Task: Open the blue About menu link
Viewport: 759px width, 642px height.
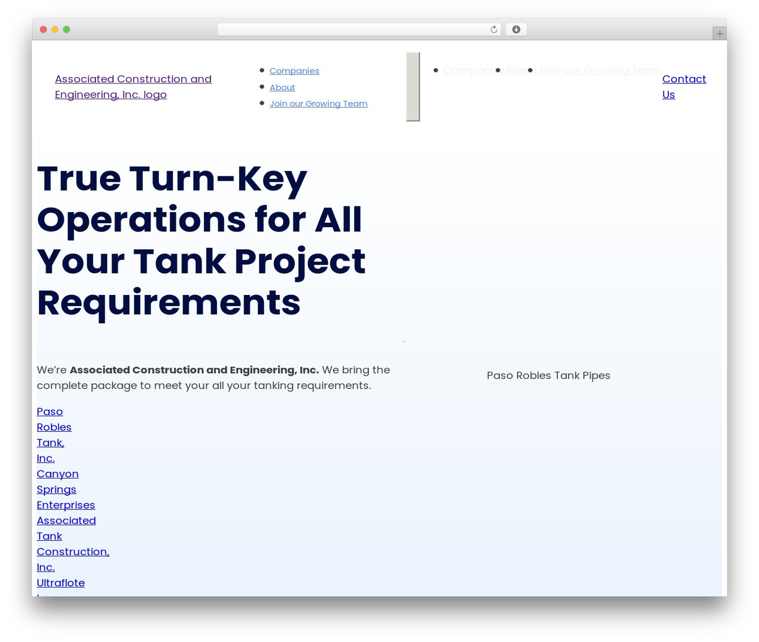Action: click(x=282, y=88)
